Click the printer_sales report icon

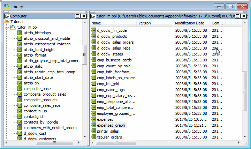(94, 131)
